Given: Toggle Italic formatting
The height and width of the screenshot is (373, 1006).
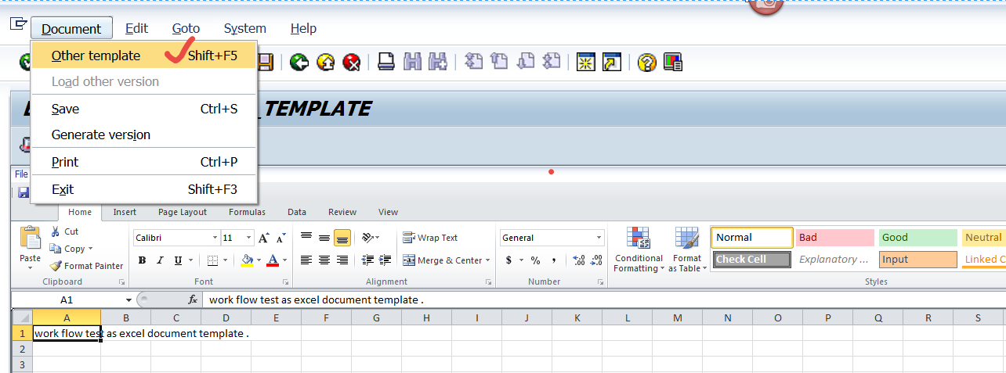Looking at the screenshot, I should click(x=160, y=260).
